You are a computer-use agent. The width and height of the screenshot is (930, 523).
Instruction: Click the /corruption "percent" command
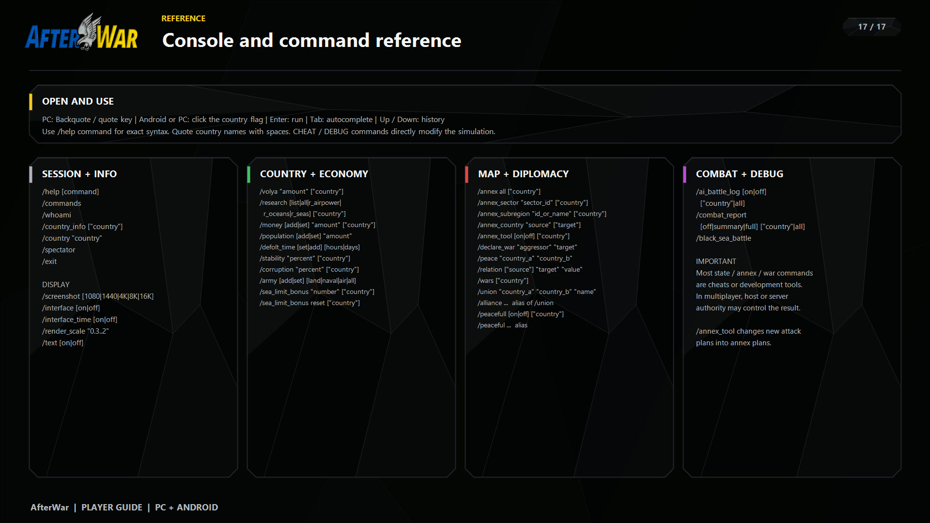click(x=309, y=270)
